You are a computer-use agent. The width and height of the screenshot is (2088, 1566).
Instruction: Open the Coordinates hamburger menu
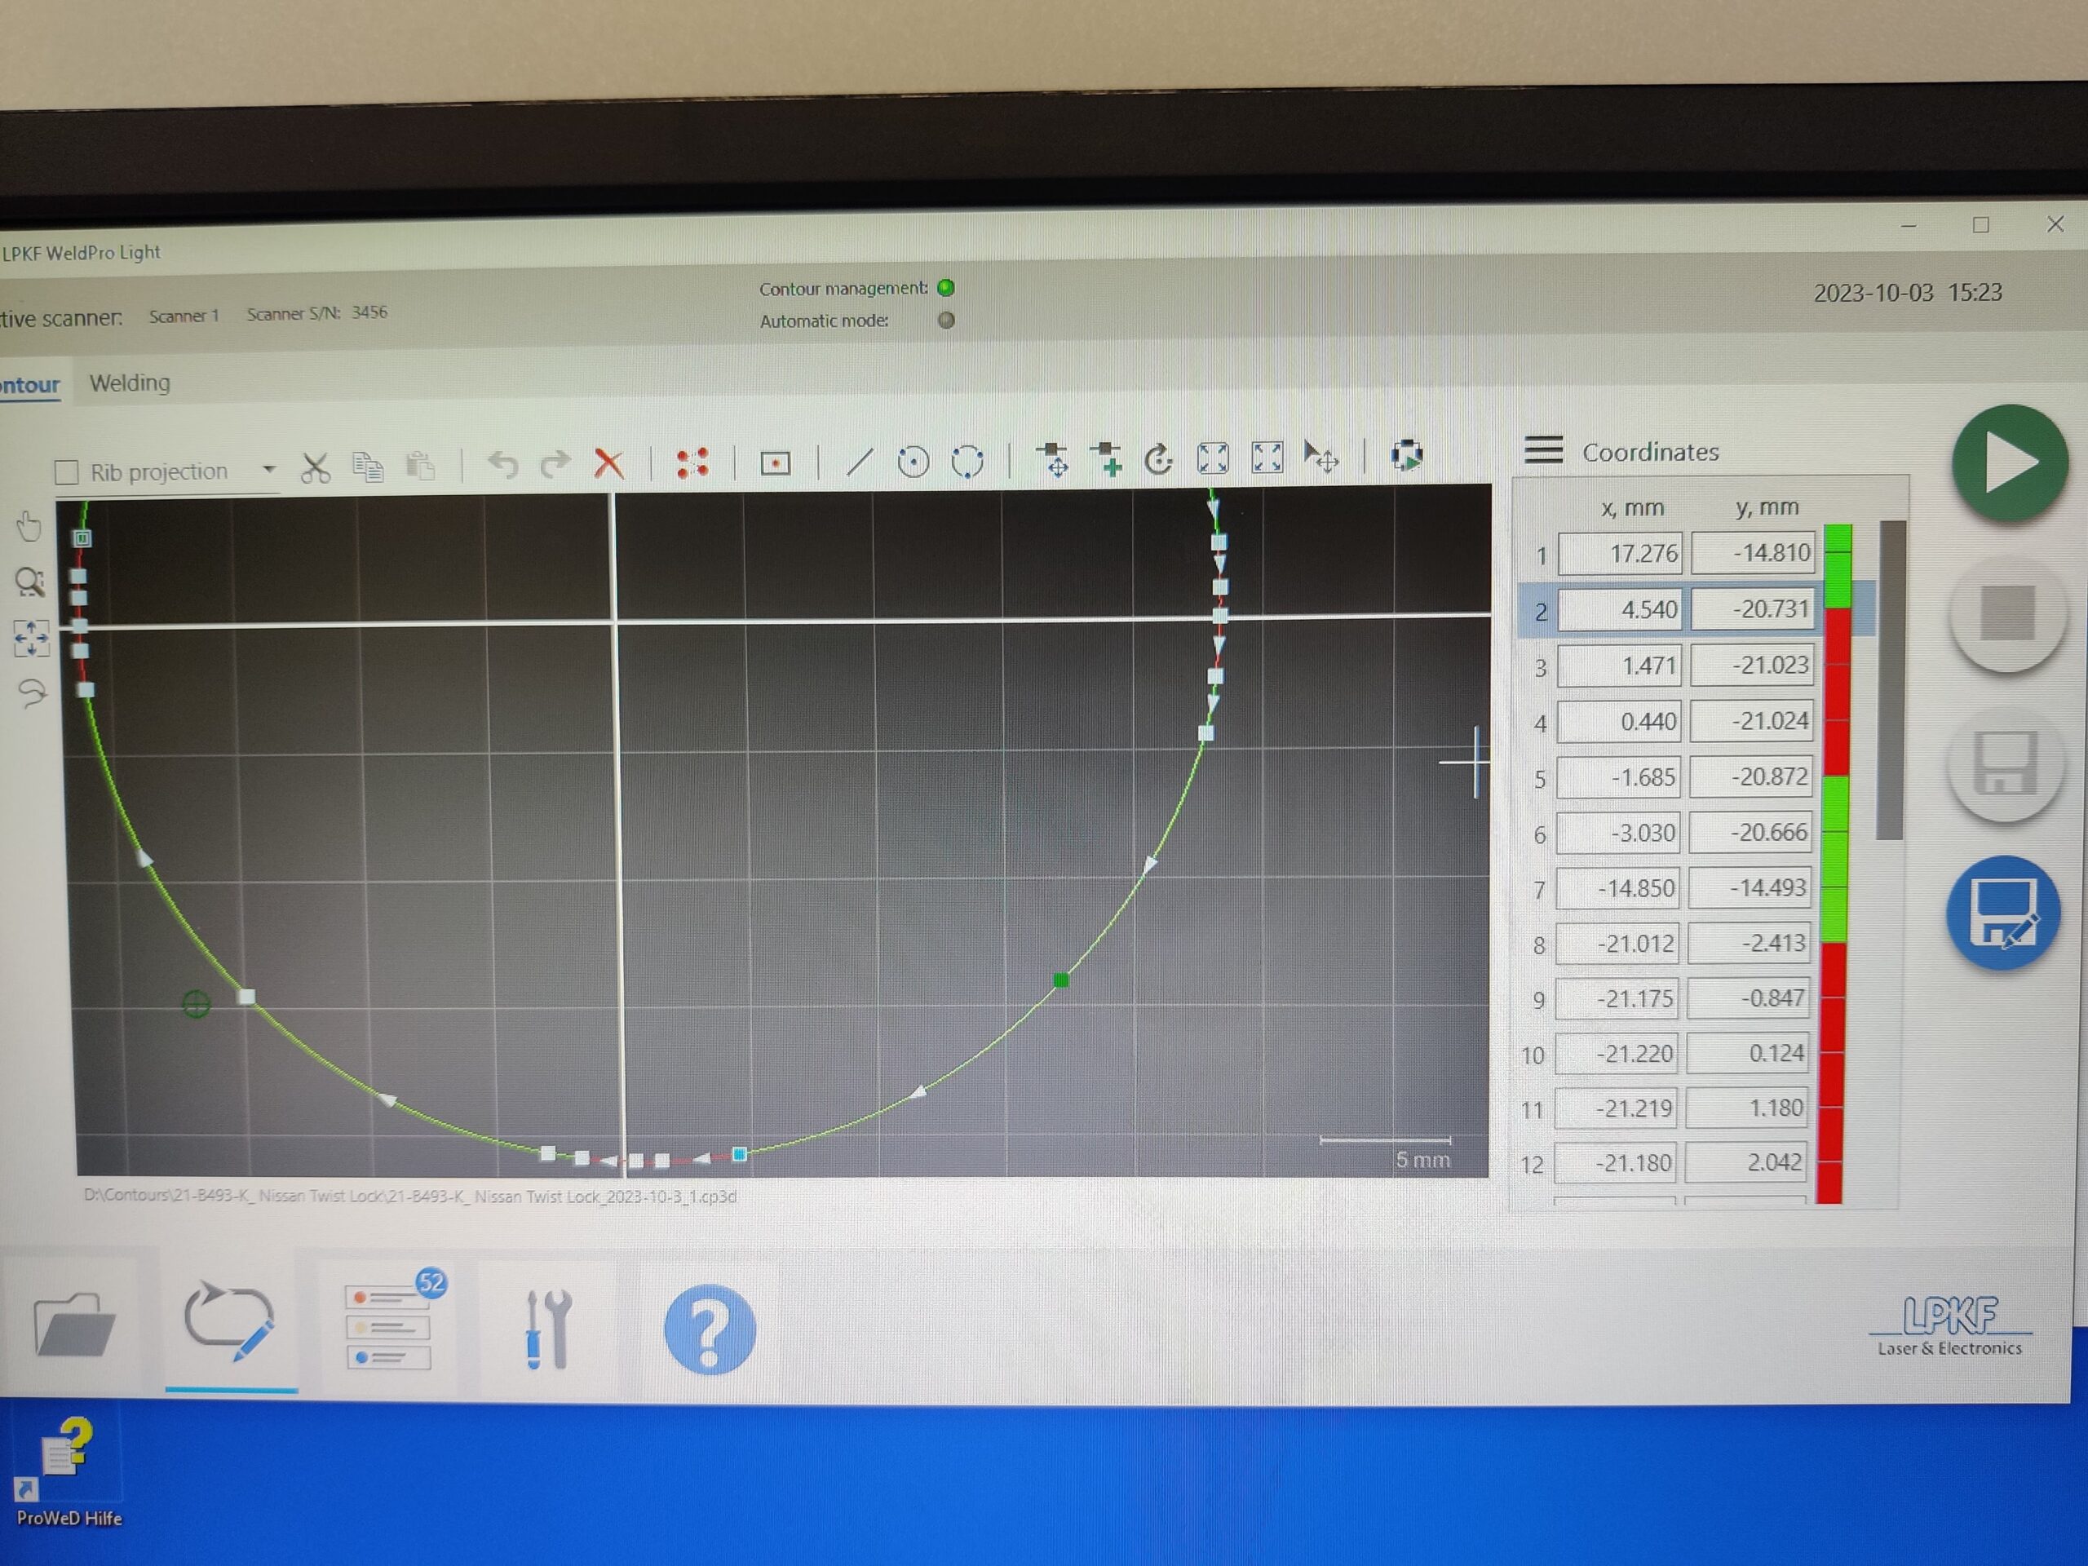tap(1543, 450)
